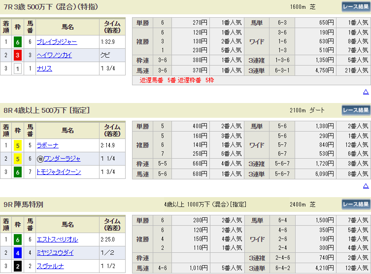Image resolution: width=371 pixels, height=274 pixels.
Task: Click green frame 6 badge for トモジャタイクーン
Action: pos(18,172)
